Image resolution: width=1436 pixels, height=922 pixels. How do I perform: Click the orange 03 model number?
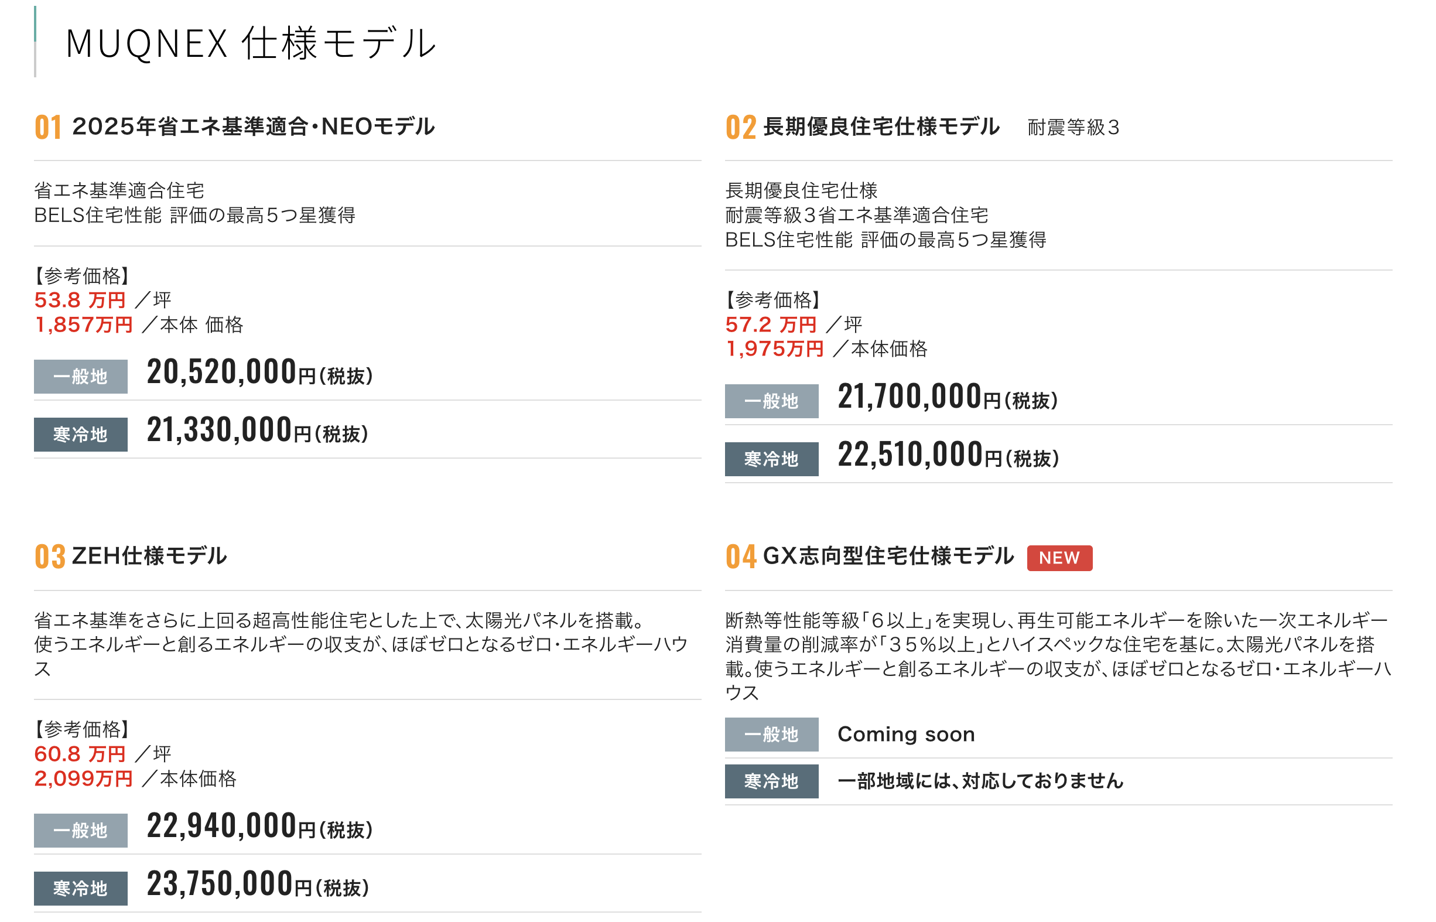50,556
